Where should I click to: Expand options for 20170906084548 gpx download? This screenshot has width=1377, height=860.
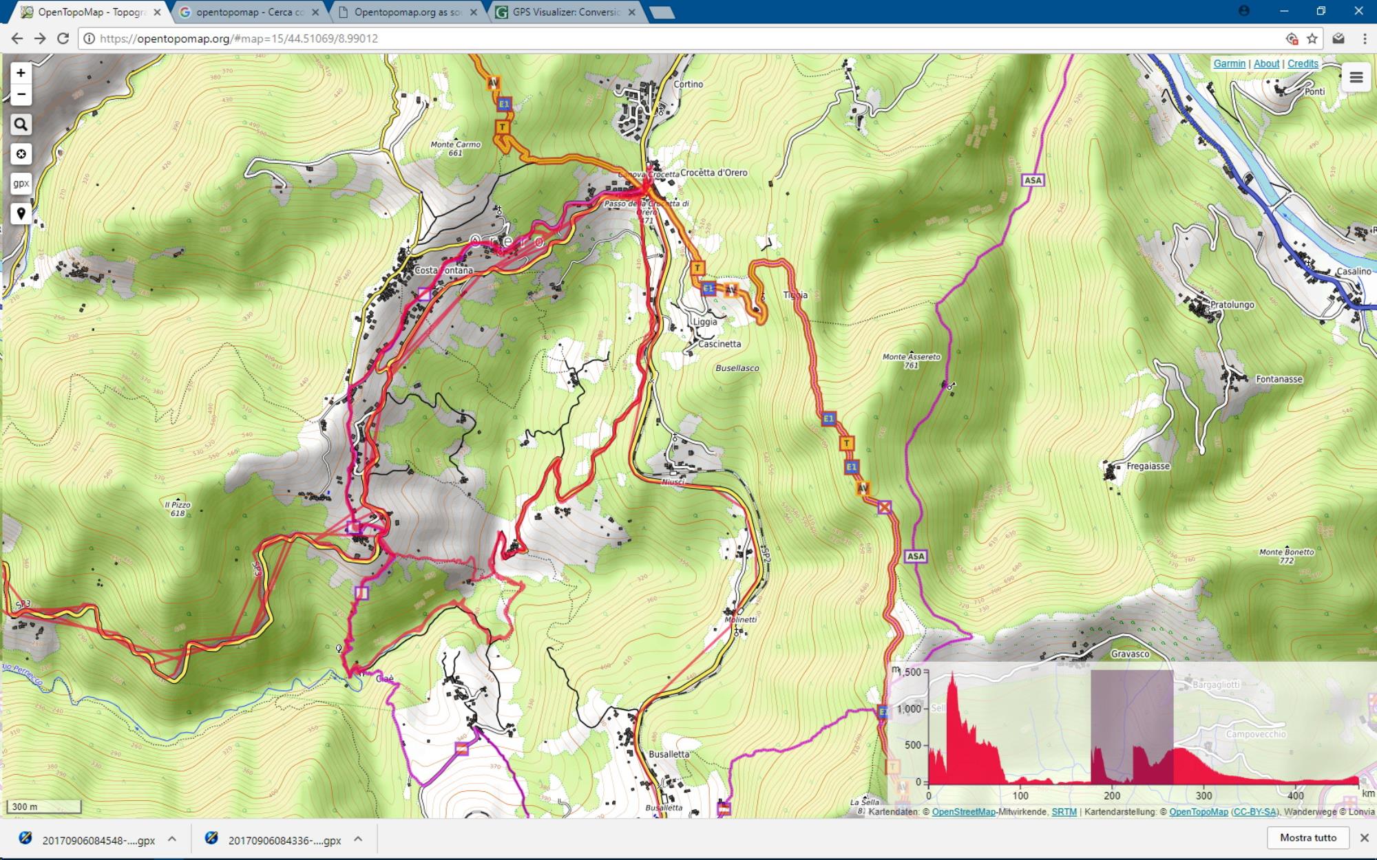click(172, 839)
